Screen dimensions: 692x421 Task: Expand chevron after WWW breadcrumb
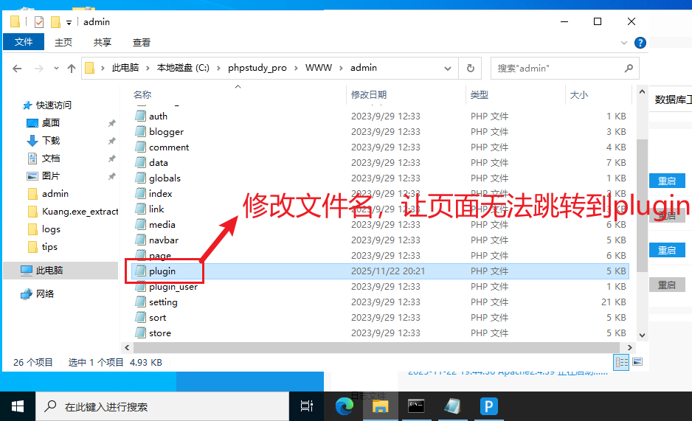pos(341,68)
